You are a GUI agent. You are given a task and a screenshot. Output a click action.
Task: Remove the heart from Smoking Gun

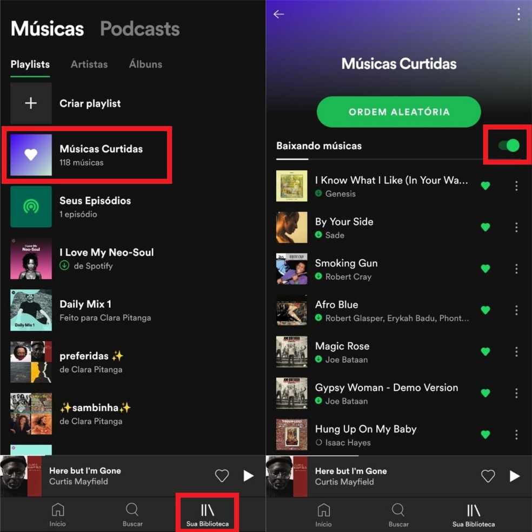[x=486, y=268]
